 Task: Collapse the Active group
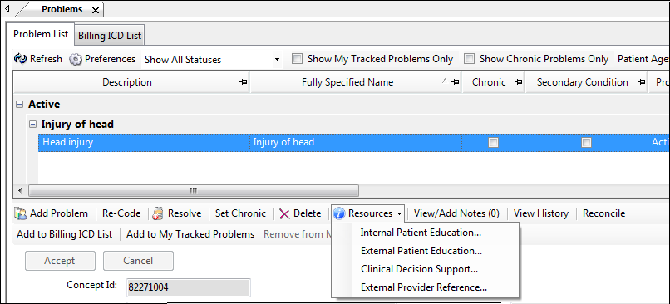(x=19, y=104)
